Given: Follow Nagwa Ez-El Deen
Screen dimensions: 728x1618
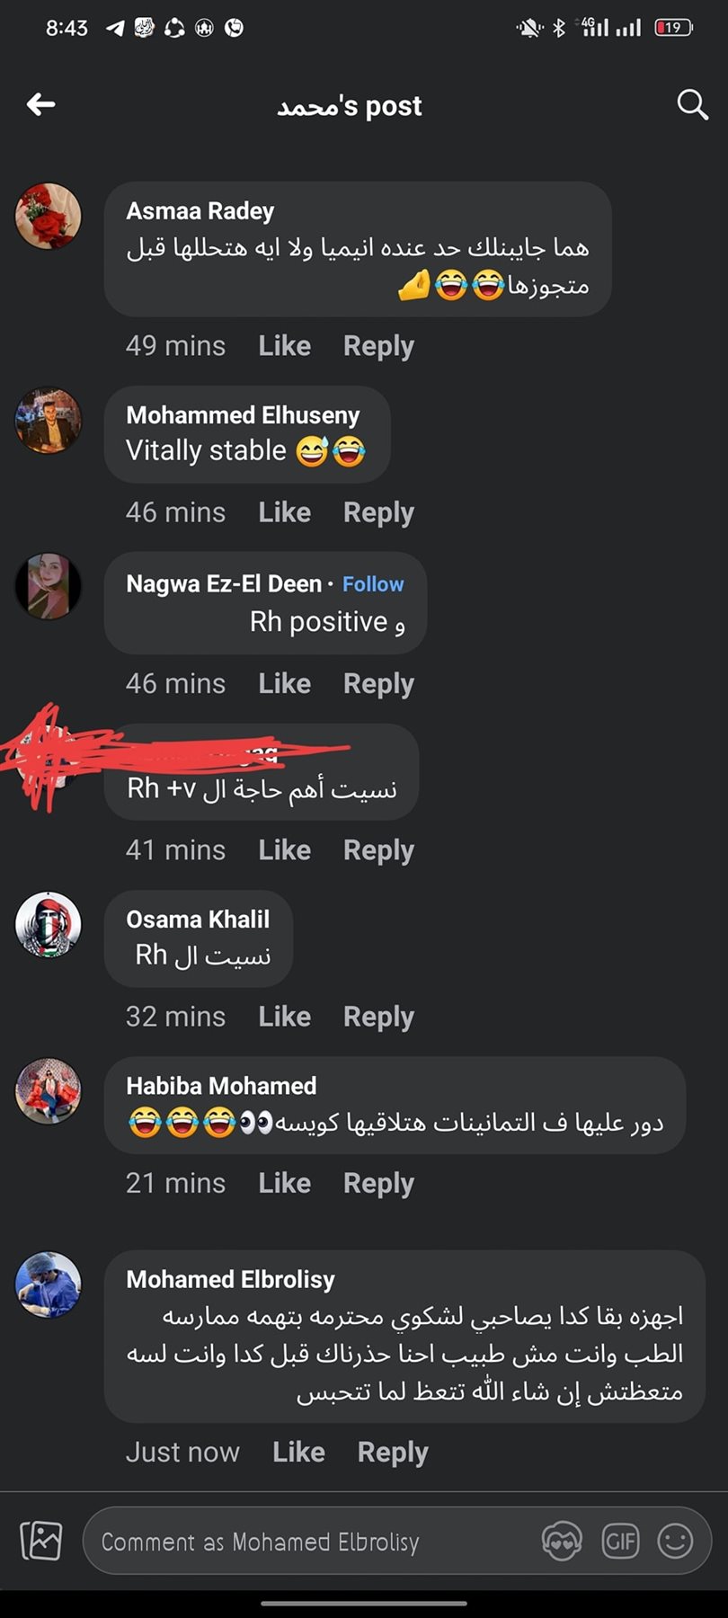Looking at the screenshot, I should coord(373,584).
